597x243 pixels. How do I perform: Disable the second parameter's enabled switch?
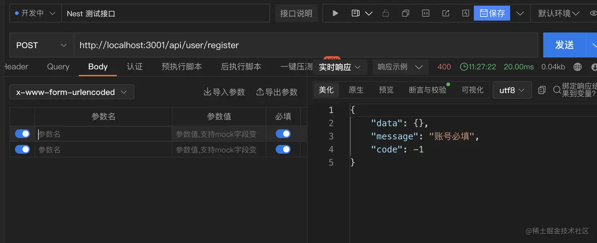(x=23, y=150)
